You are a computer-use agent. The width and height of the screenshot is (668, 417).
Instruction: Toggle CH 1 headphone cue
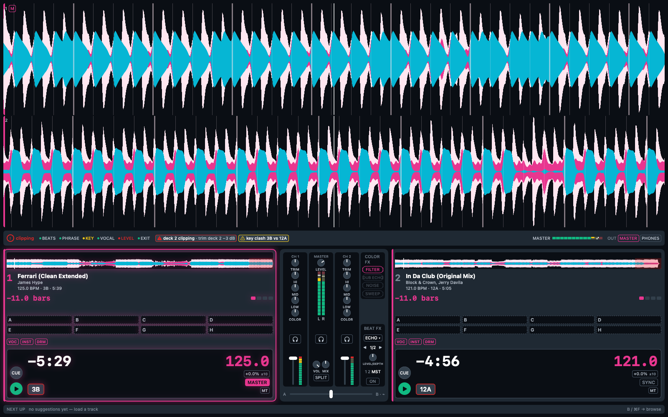point(295,339)
